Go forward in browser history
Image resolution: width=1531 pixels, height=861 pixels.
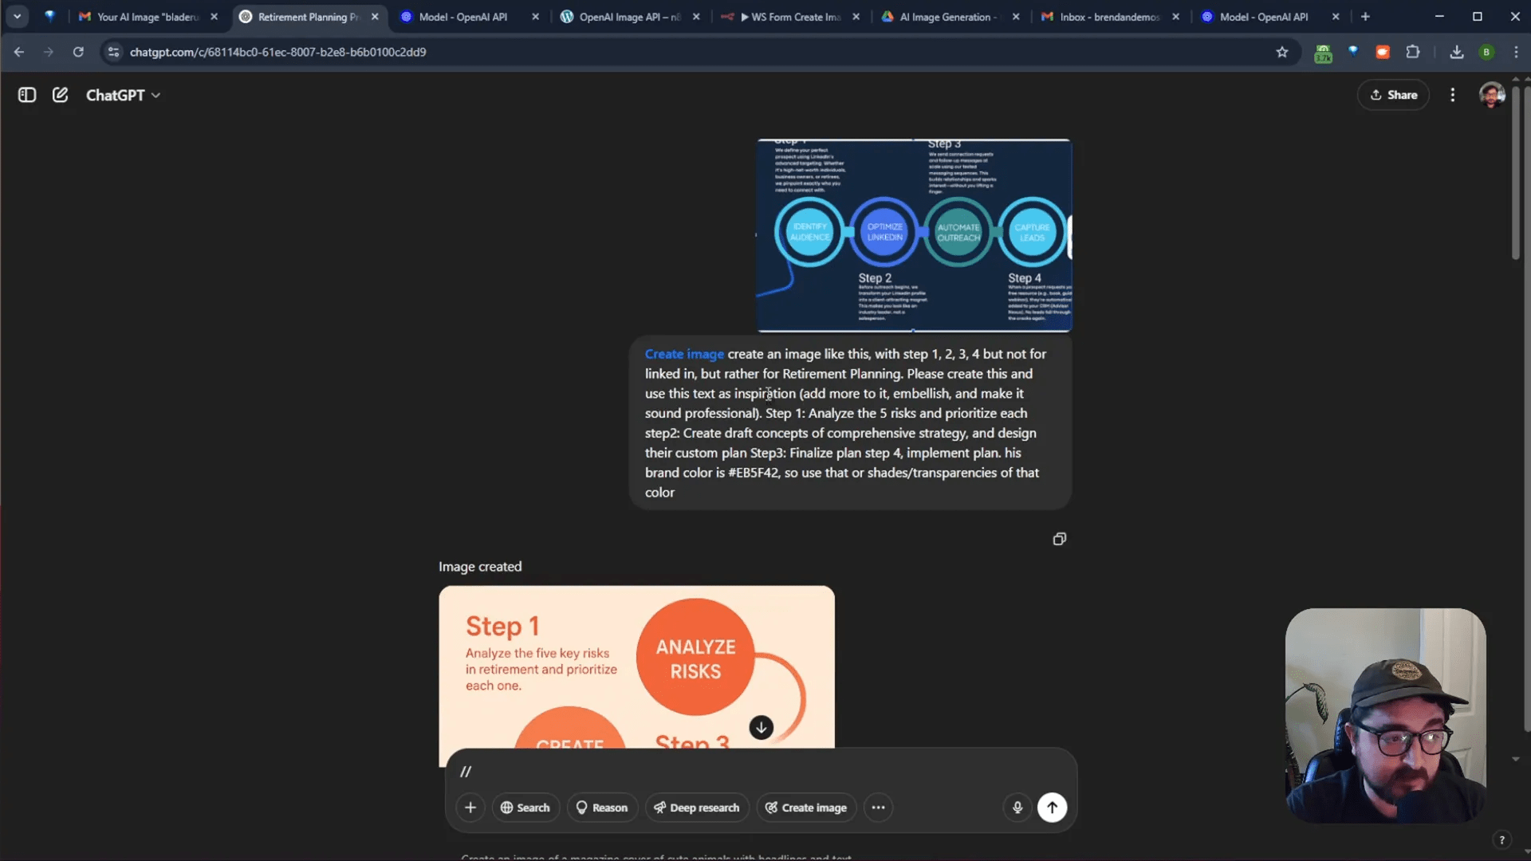[49, 52]
